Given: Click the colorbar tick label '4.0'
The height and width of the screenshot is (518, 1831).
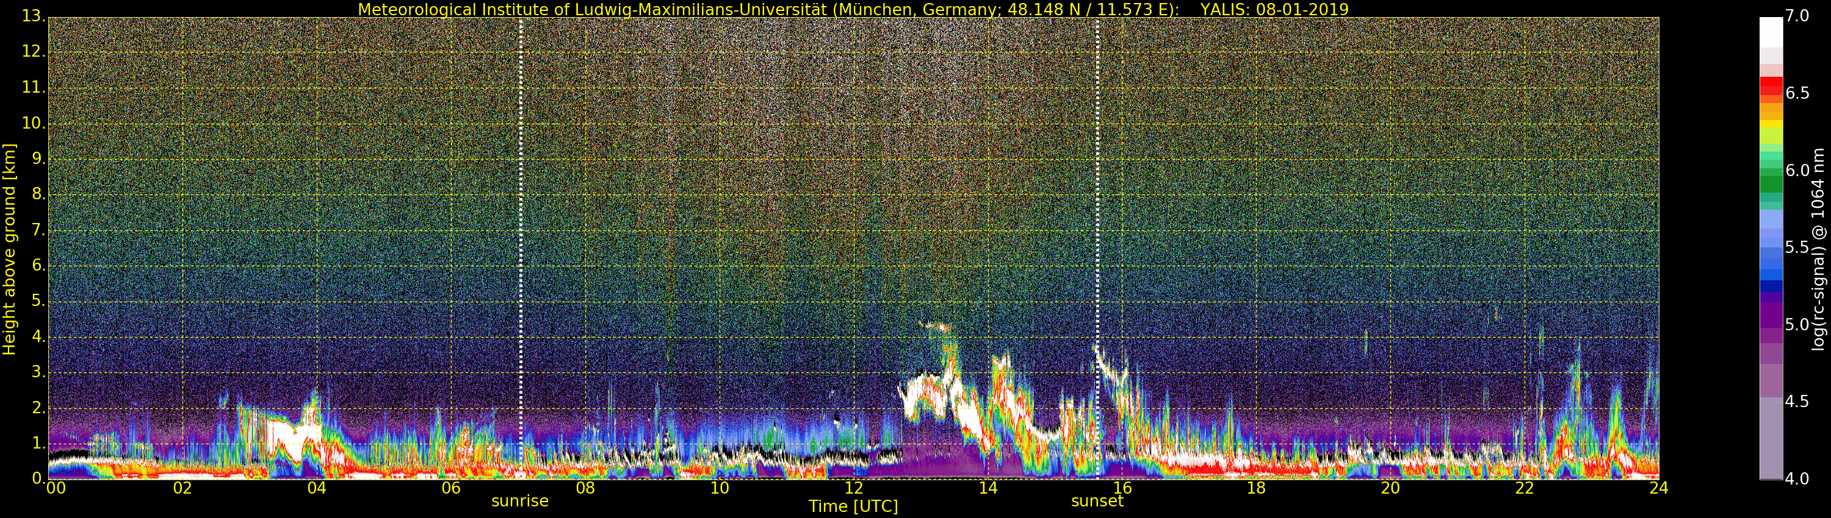Looking at the screenshot, I should (x=1796, y=479).
